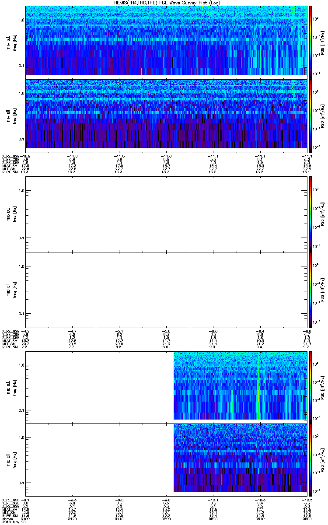The width and height of the screenshot is (328, 525).
Task: Select the THE B-perpendicular spectrogram data
Action: coord(240,386)
